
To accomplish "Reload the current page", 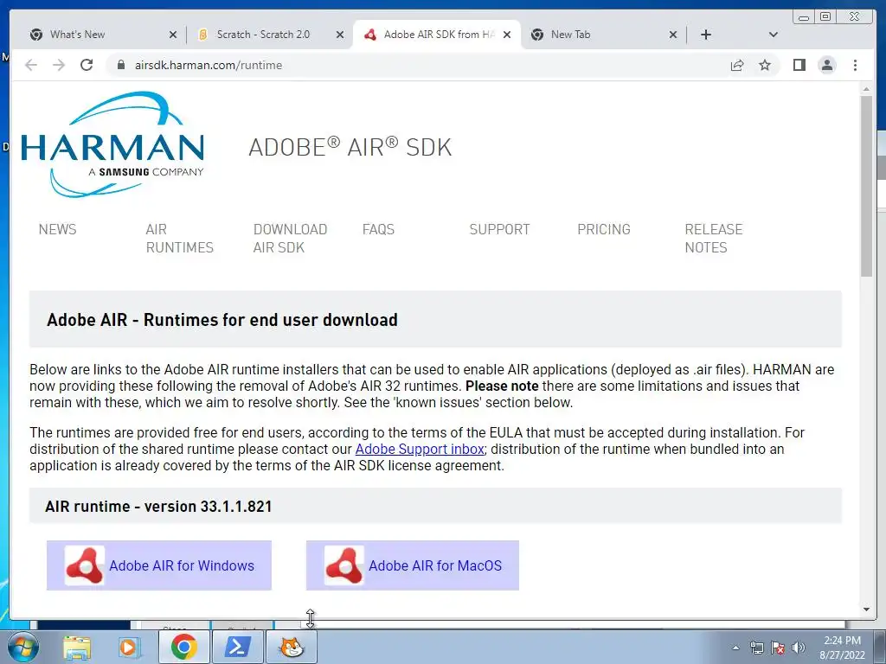I will point(87,65).
